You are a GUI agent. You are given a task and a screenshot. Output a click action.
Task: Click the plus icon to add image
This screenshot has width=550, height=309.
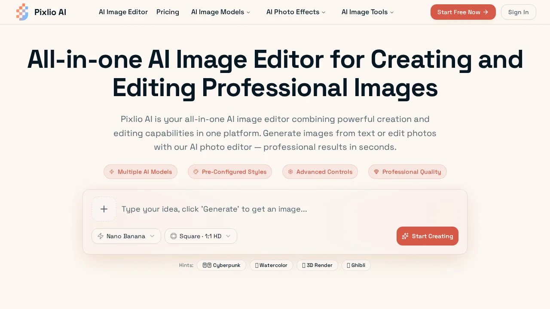[x=104, y=209]
